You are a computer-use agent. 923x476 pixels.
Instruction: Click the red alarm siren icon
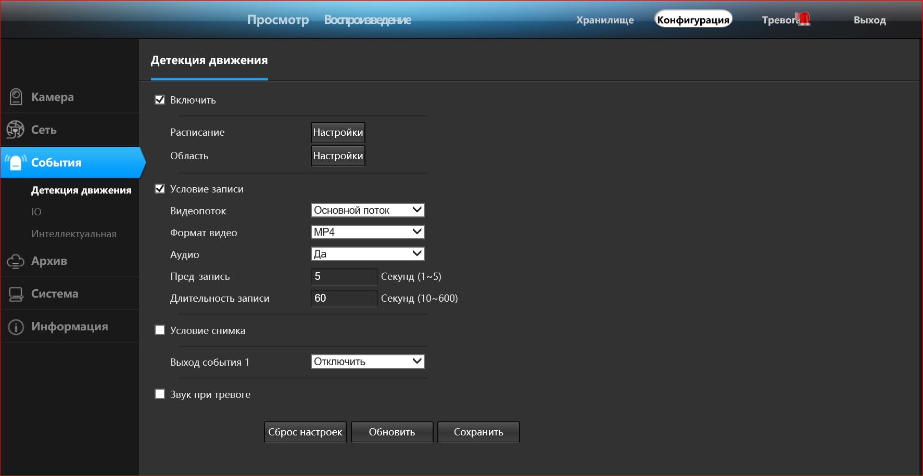[804, 19]
